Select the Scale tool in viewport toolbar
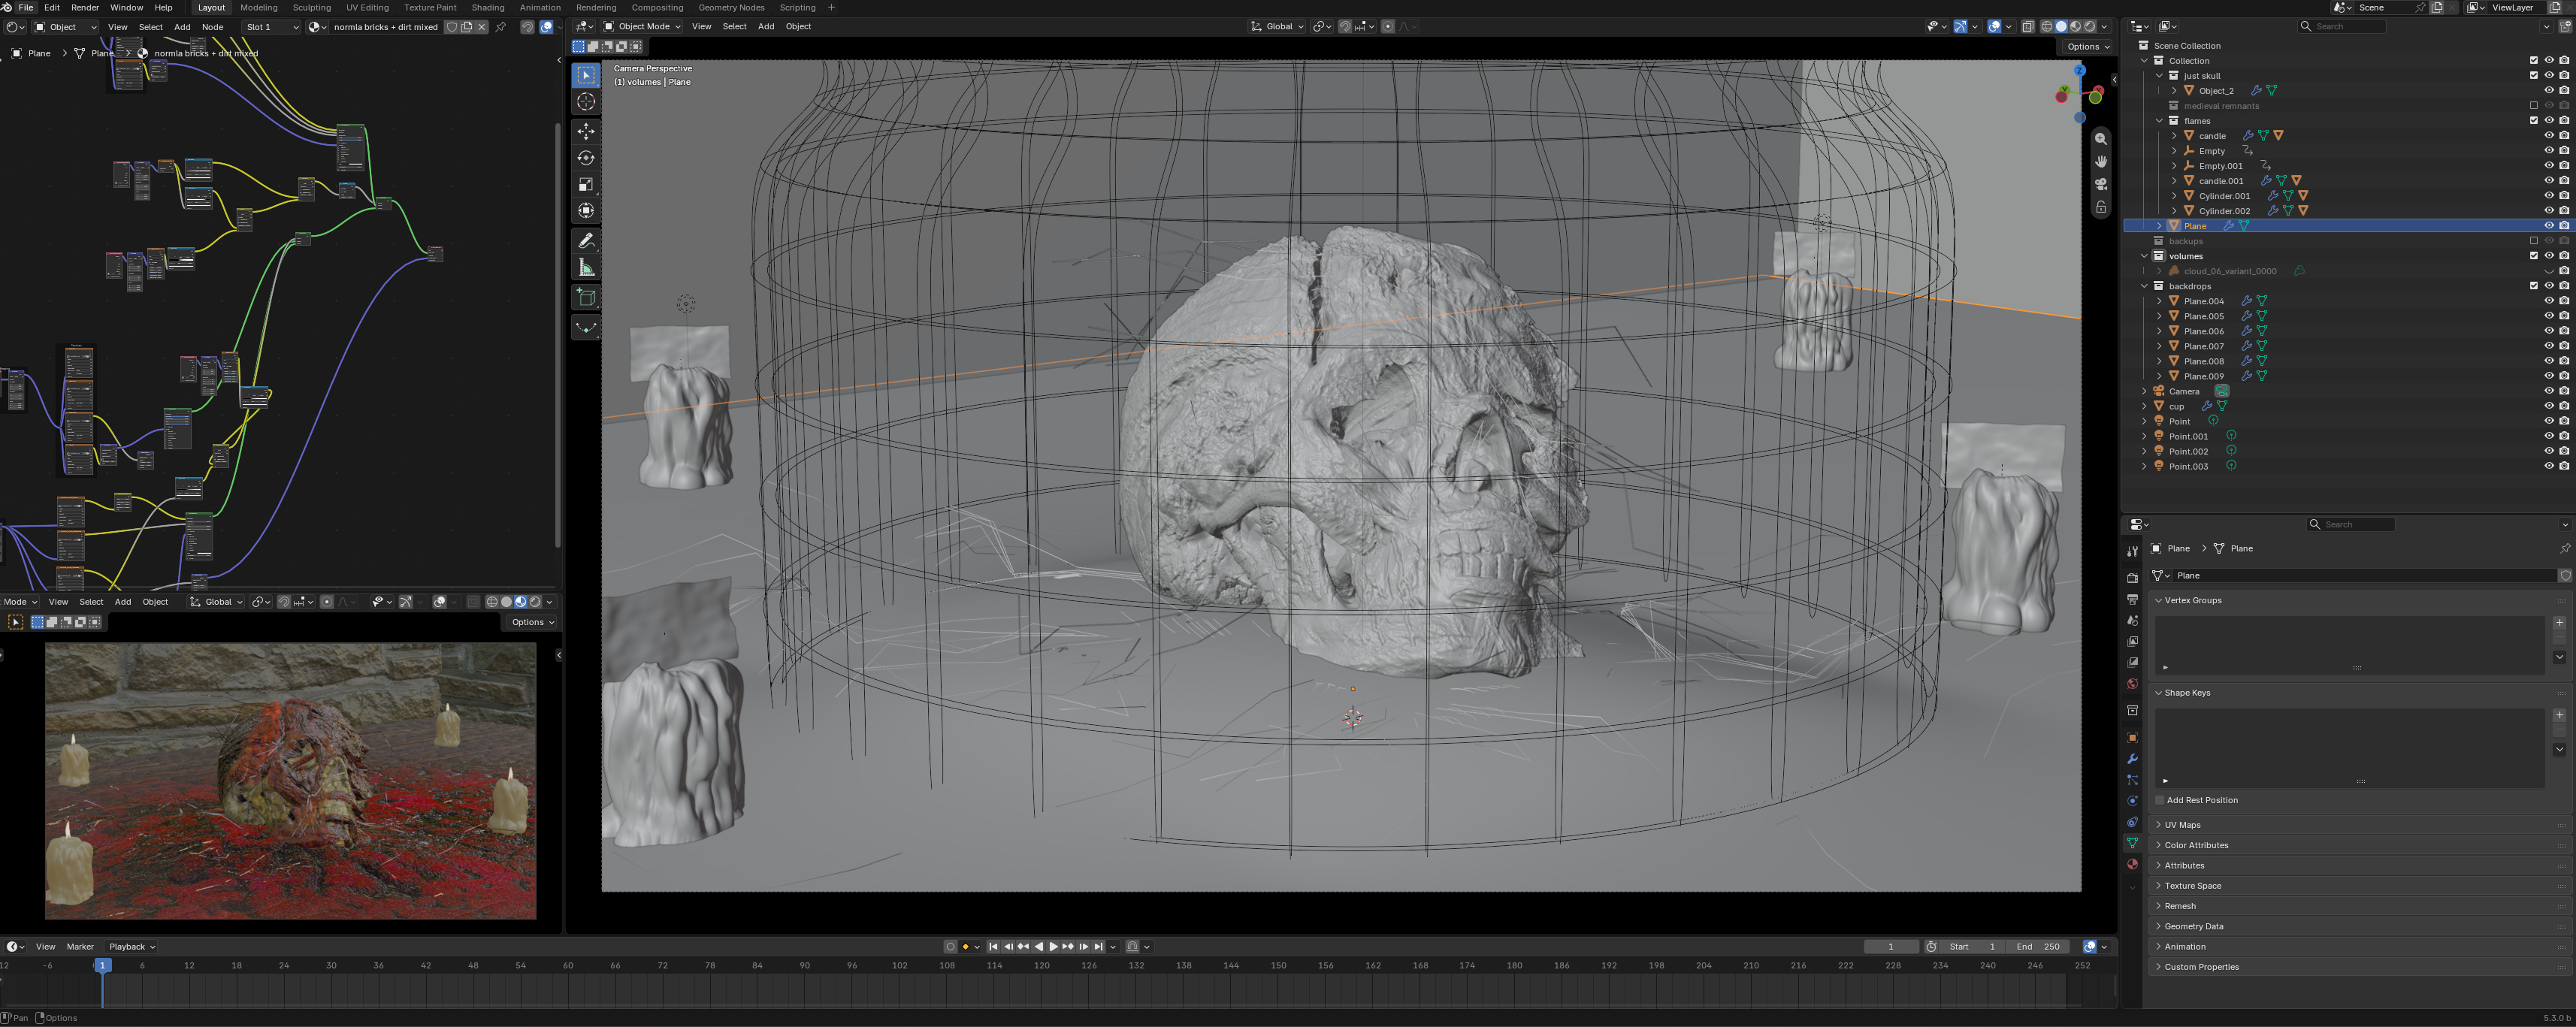2576x1027 pixels. point(586,184)
